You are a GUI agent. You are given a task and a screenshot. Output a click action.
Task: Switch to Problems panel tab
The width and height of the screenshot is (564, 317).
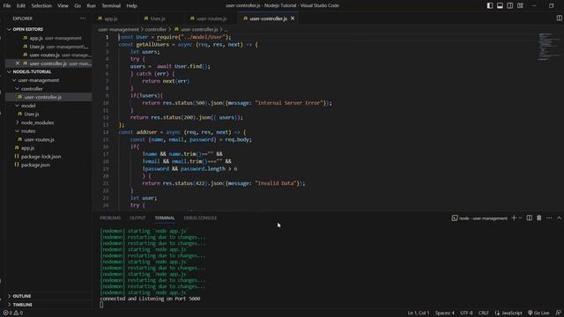110,218
